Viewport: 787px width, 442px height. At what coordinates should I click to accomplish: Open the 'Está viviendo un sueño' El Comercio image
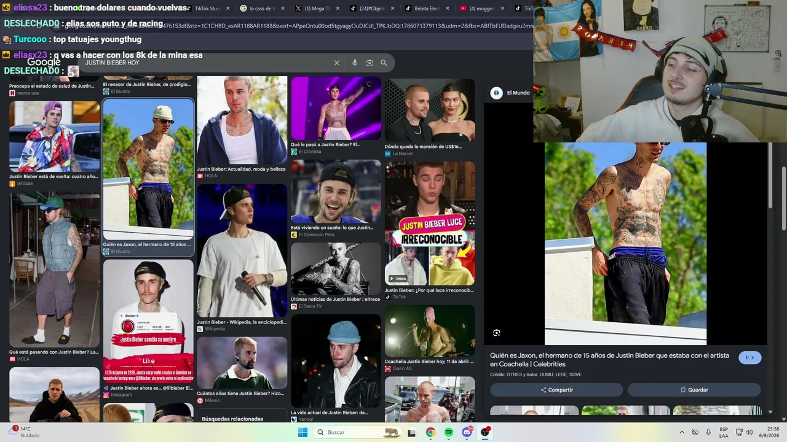tap(336, 192)
